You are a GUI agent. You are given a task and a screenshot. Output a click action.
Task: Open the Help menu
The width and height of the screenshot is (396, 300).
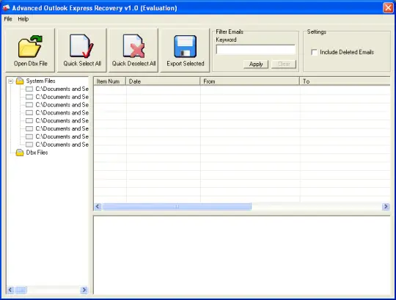point(23,19)
